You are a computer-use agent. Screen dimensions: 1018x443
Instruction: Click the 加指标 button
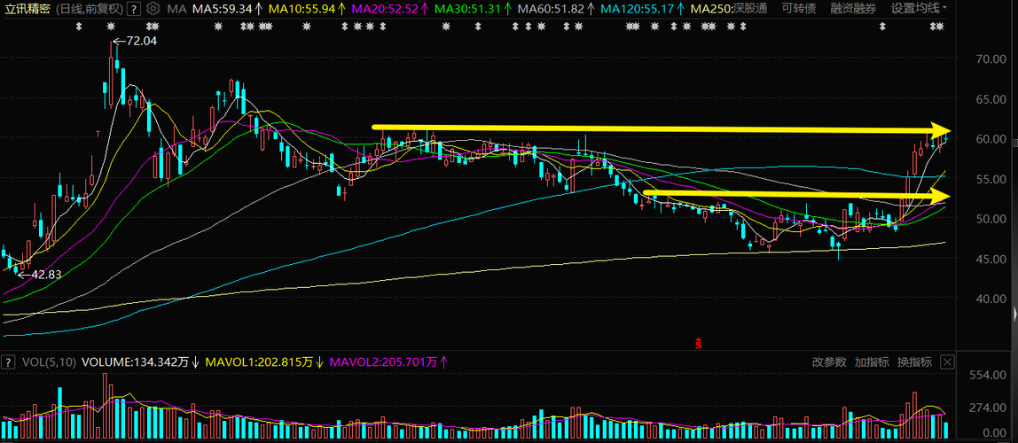point(872,361)
